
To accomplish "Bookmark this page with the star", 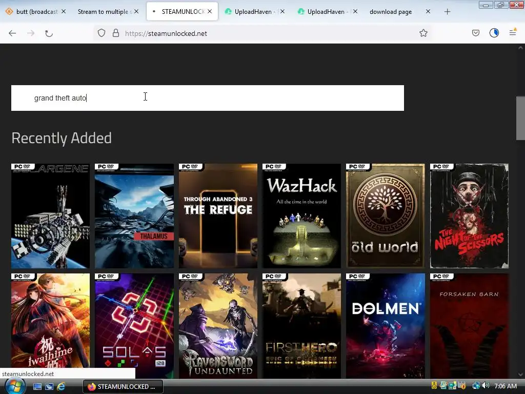I will point(423,33).
